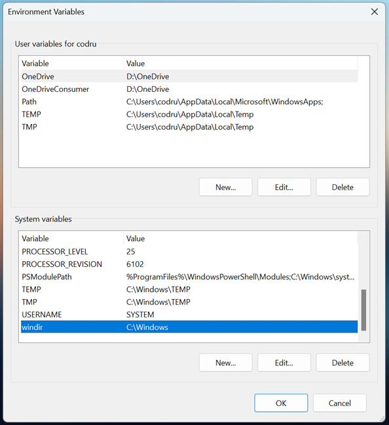
Task: Click the SYSTEM value of USERNAME
Action: coord(140,315)
